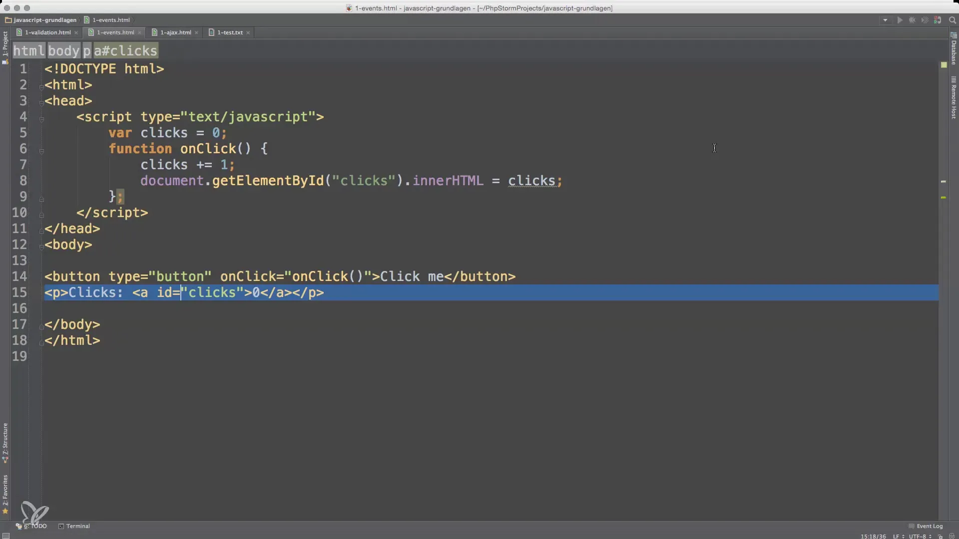Click line number 14 in the gutter

19,276
